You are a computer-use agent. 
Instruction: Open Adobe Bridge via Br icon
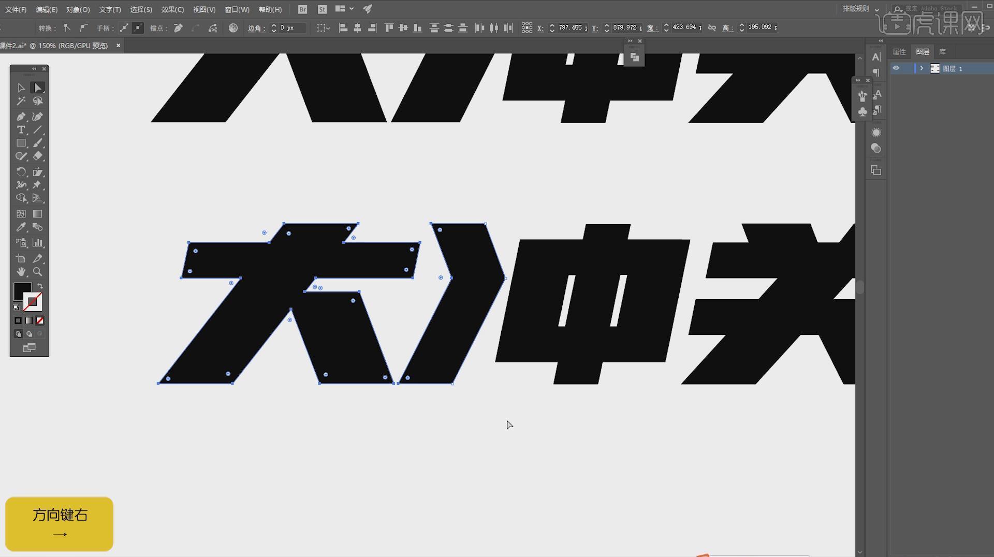(x=303, y=9)
